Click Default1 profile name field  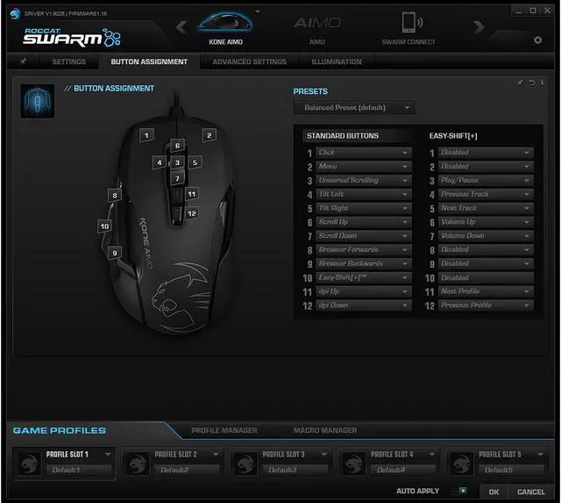(79, 470)
